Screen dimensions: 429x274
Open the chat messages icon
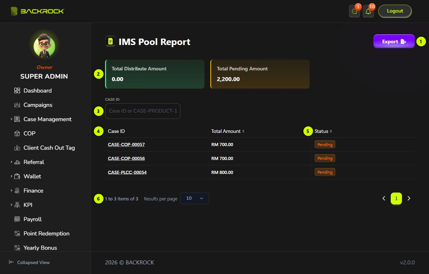[354, 11]
